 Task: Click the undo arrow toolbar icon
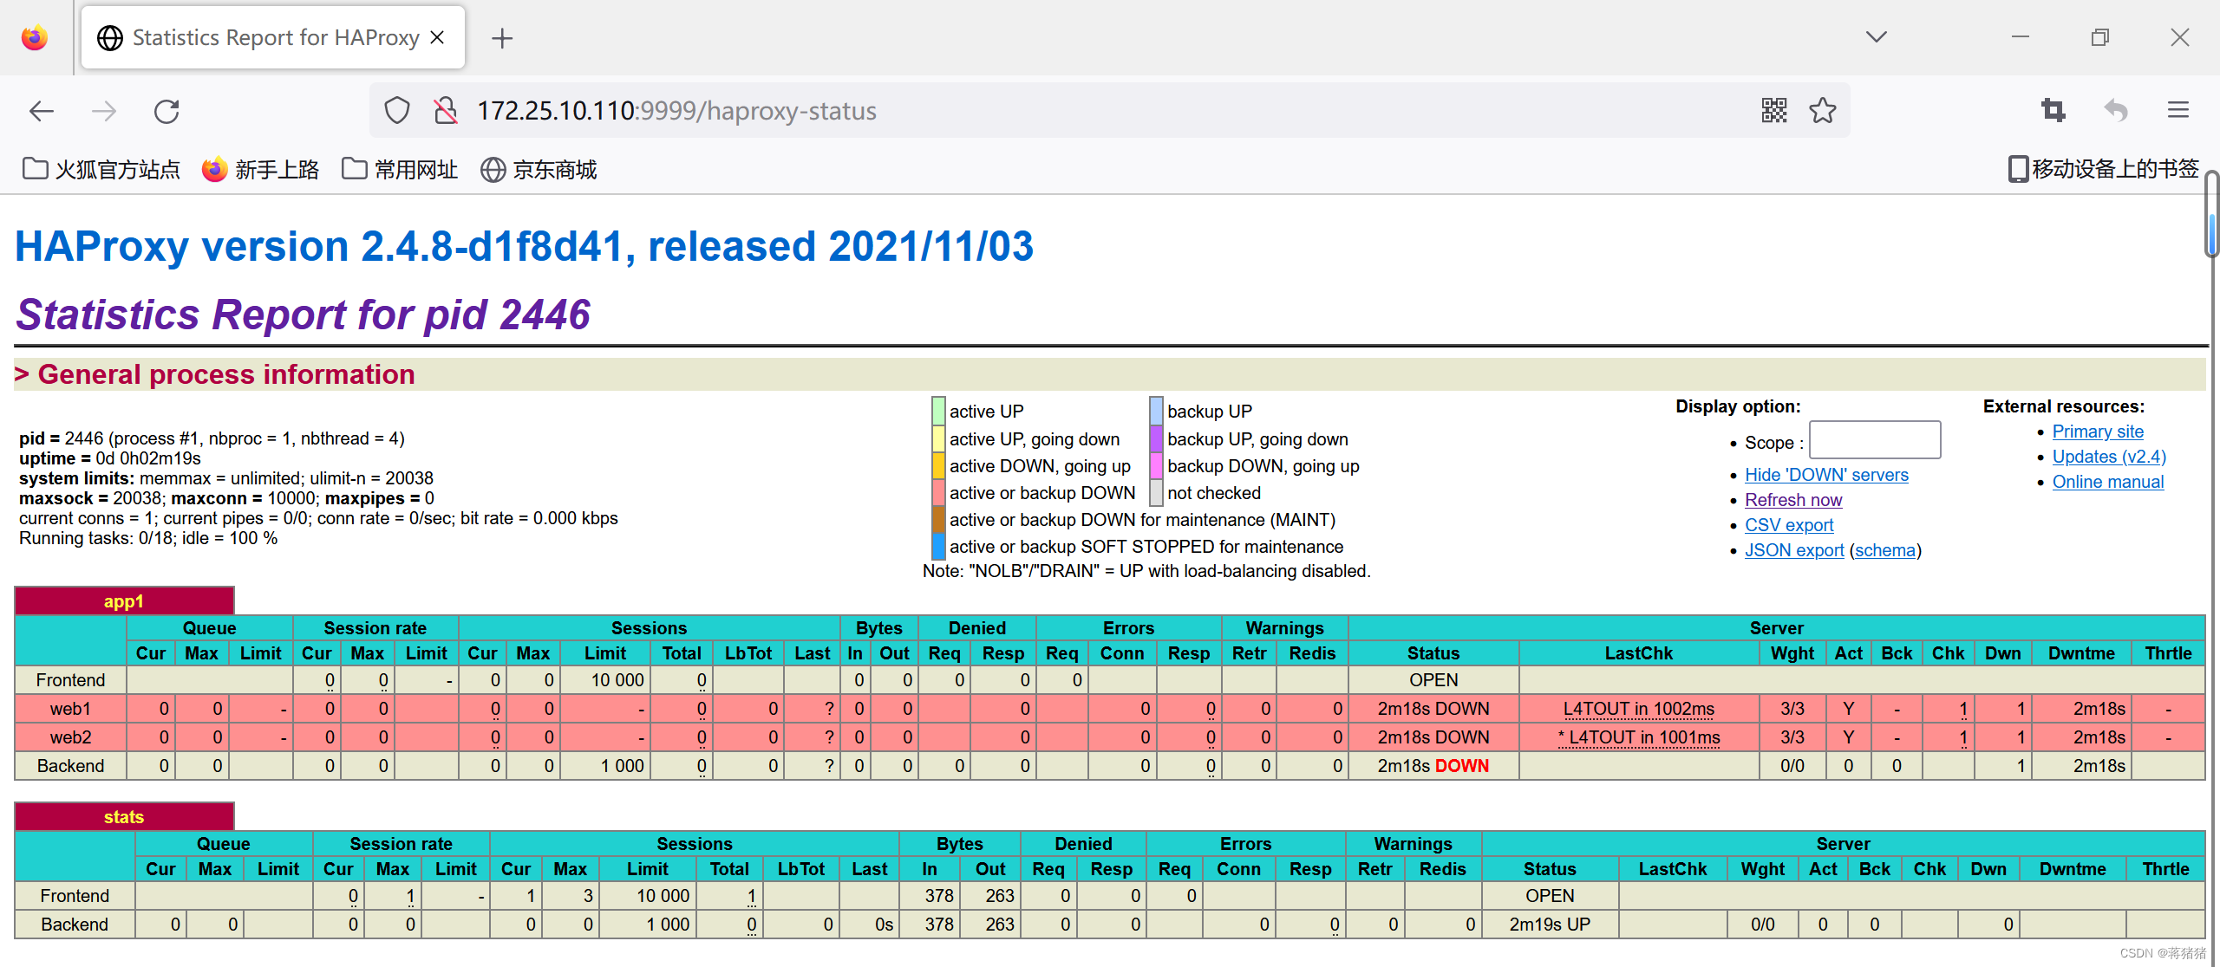tap(2116, 110)
